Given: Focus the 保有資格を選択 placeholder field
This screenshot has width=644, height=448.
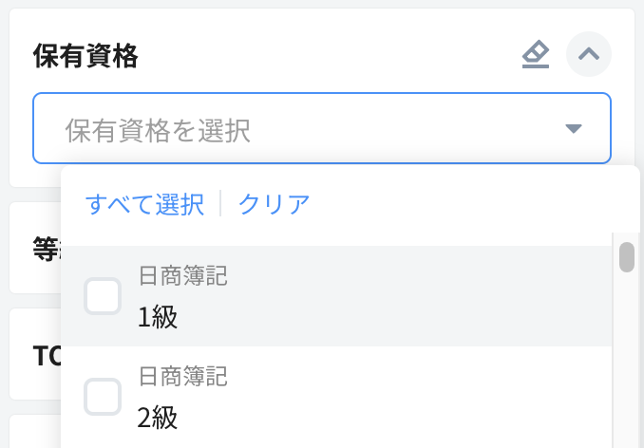Looking at the screenshot, I should [x=285, y=129].
